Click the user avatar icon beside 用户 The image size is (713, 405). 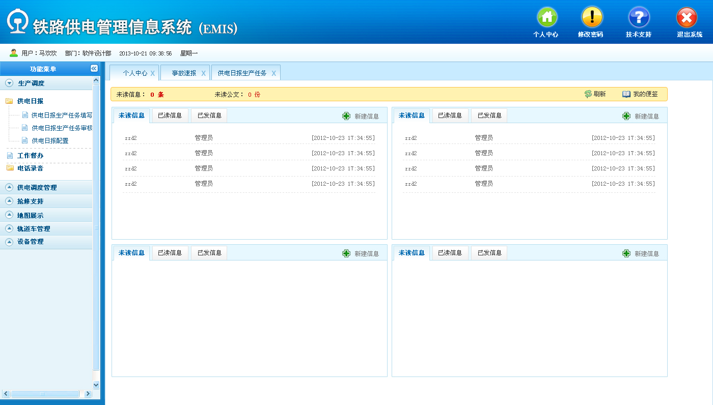pos(14,53)
